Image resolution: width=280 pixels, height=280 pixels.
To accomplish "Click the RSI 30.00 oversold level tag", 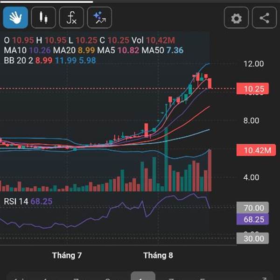I will [x=252, y=238].
